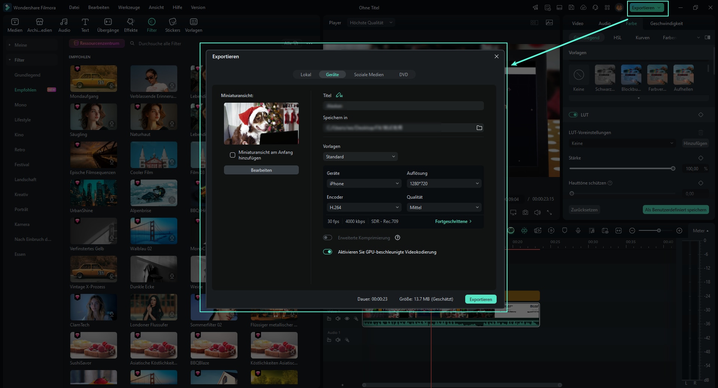Switch to the Geschwindigkeit tab
Image resolution: width=718 pixels, height=388 pixels.
[x=666, y=23]
